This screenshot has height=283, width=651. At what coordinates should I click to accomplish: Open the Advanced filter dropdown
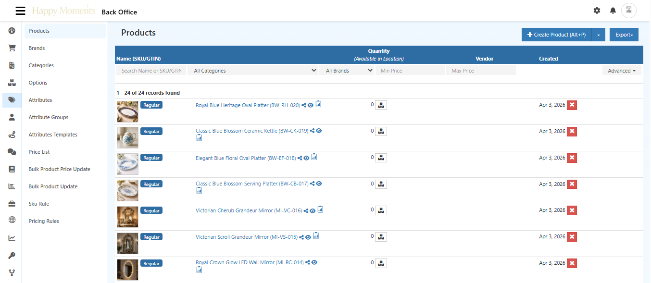[x=622, y=70]
